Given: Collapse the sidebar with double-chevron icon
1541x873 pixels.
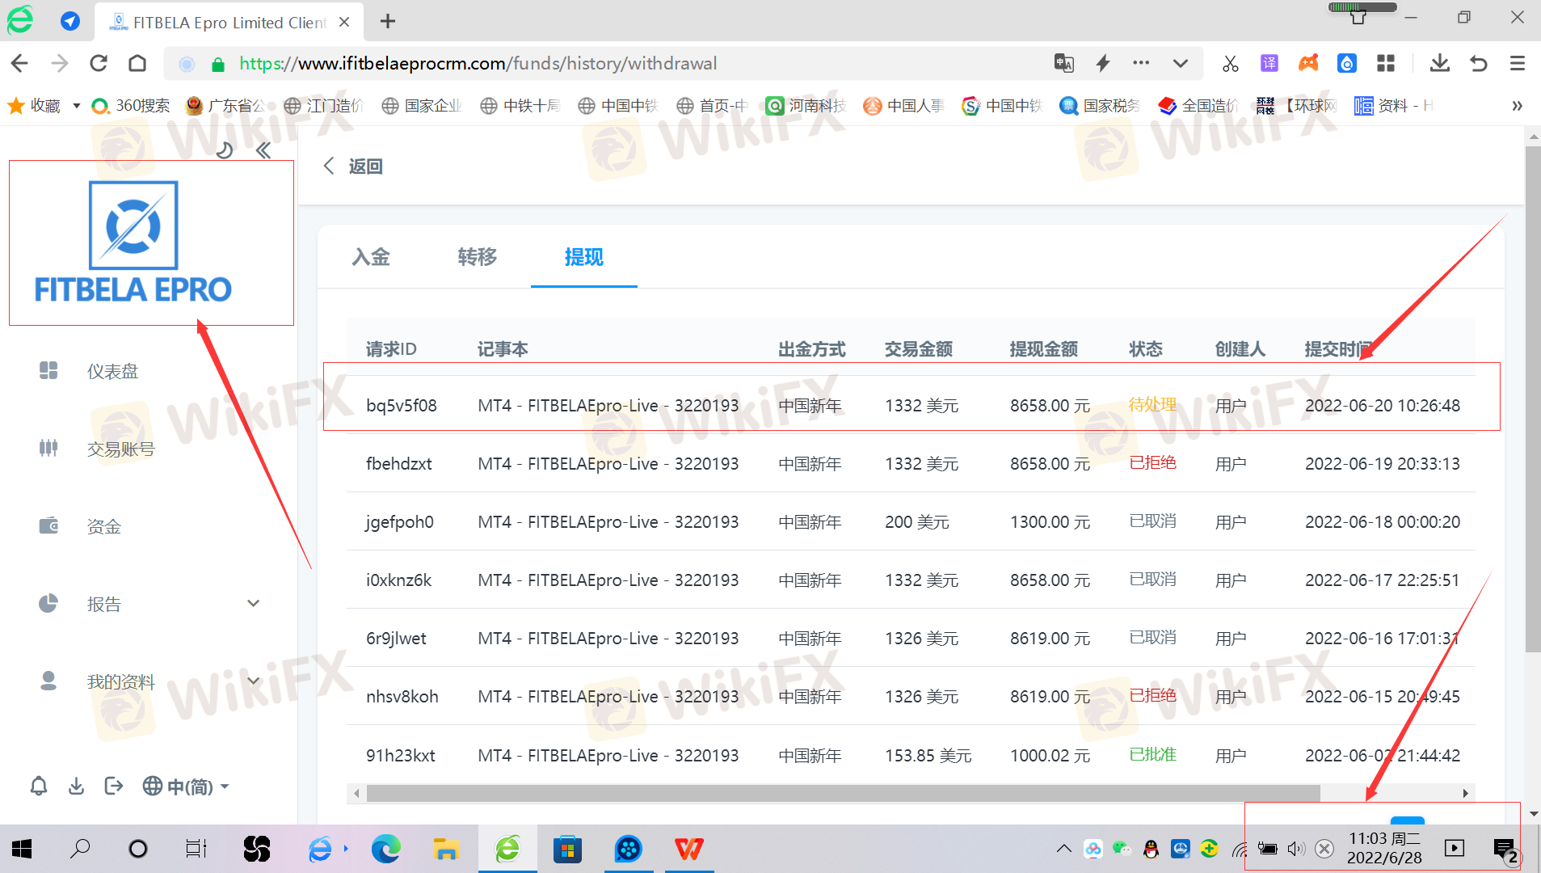Looking at the screenshot, I should [x=263, y=150].
